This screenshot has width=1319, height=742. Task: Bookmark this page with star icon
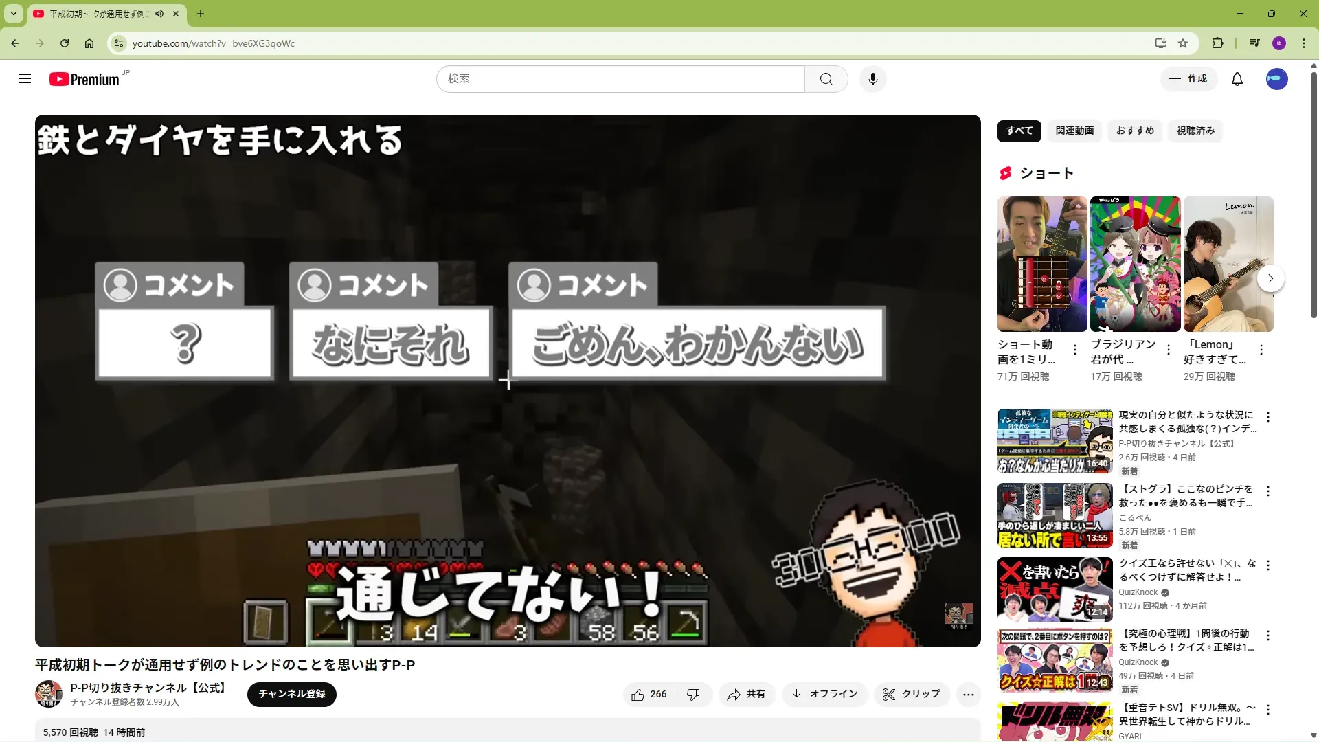(1183, 43)
